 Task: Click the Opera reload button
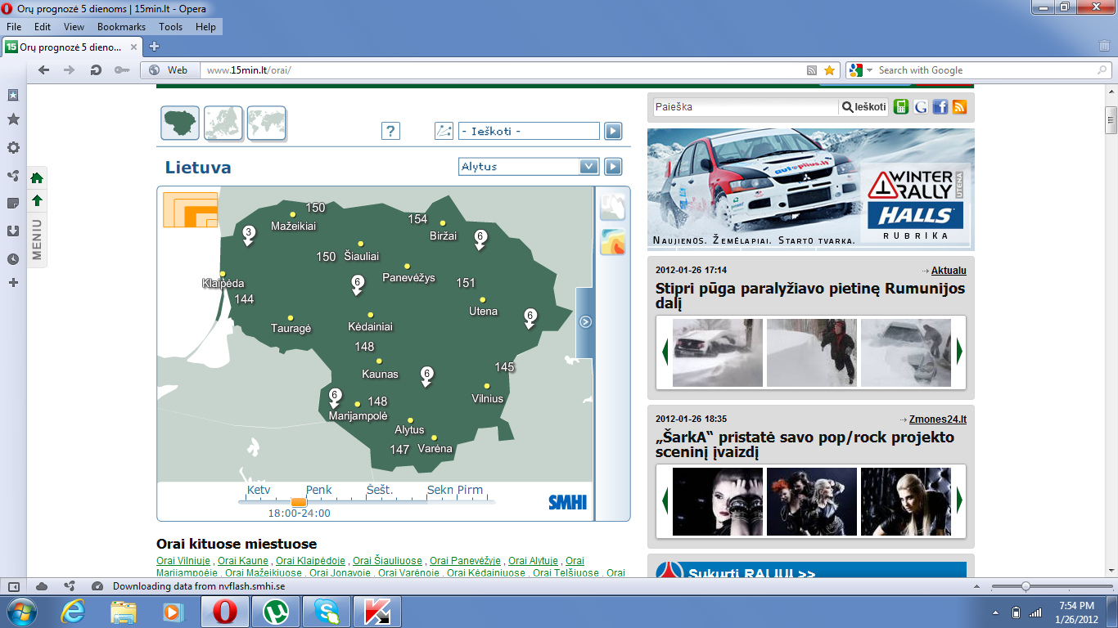96,70
